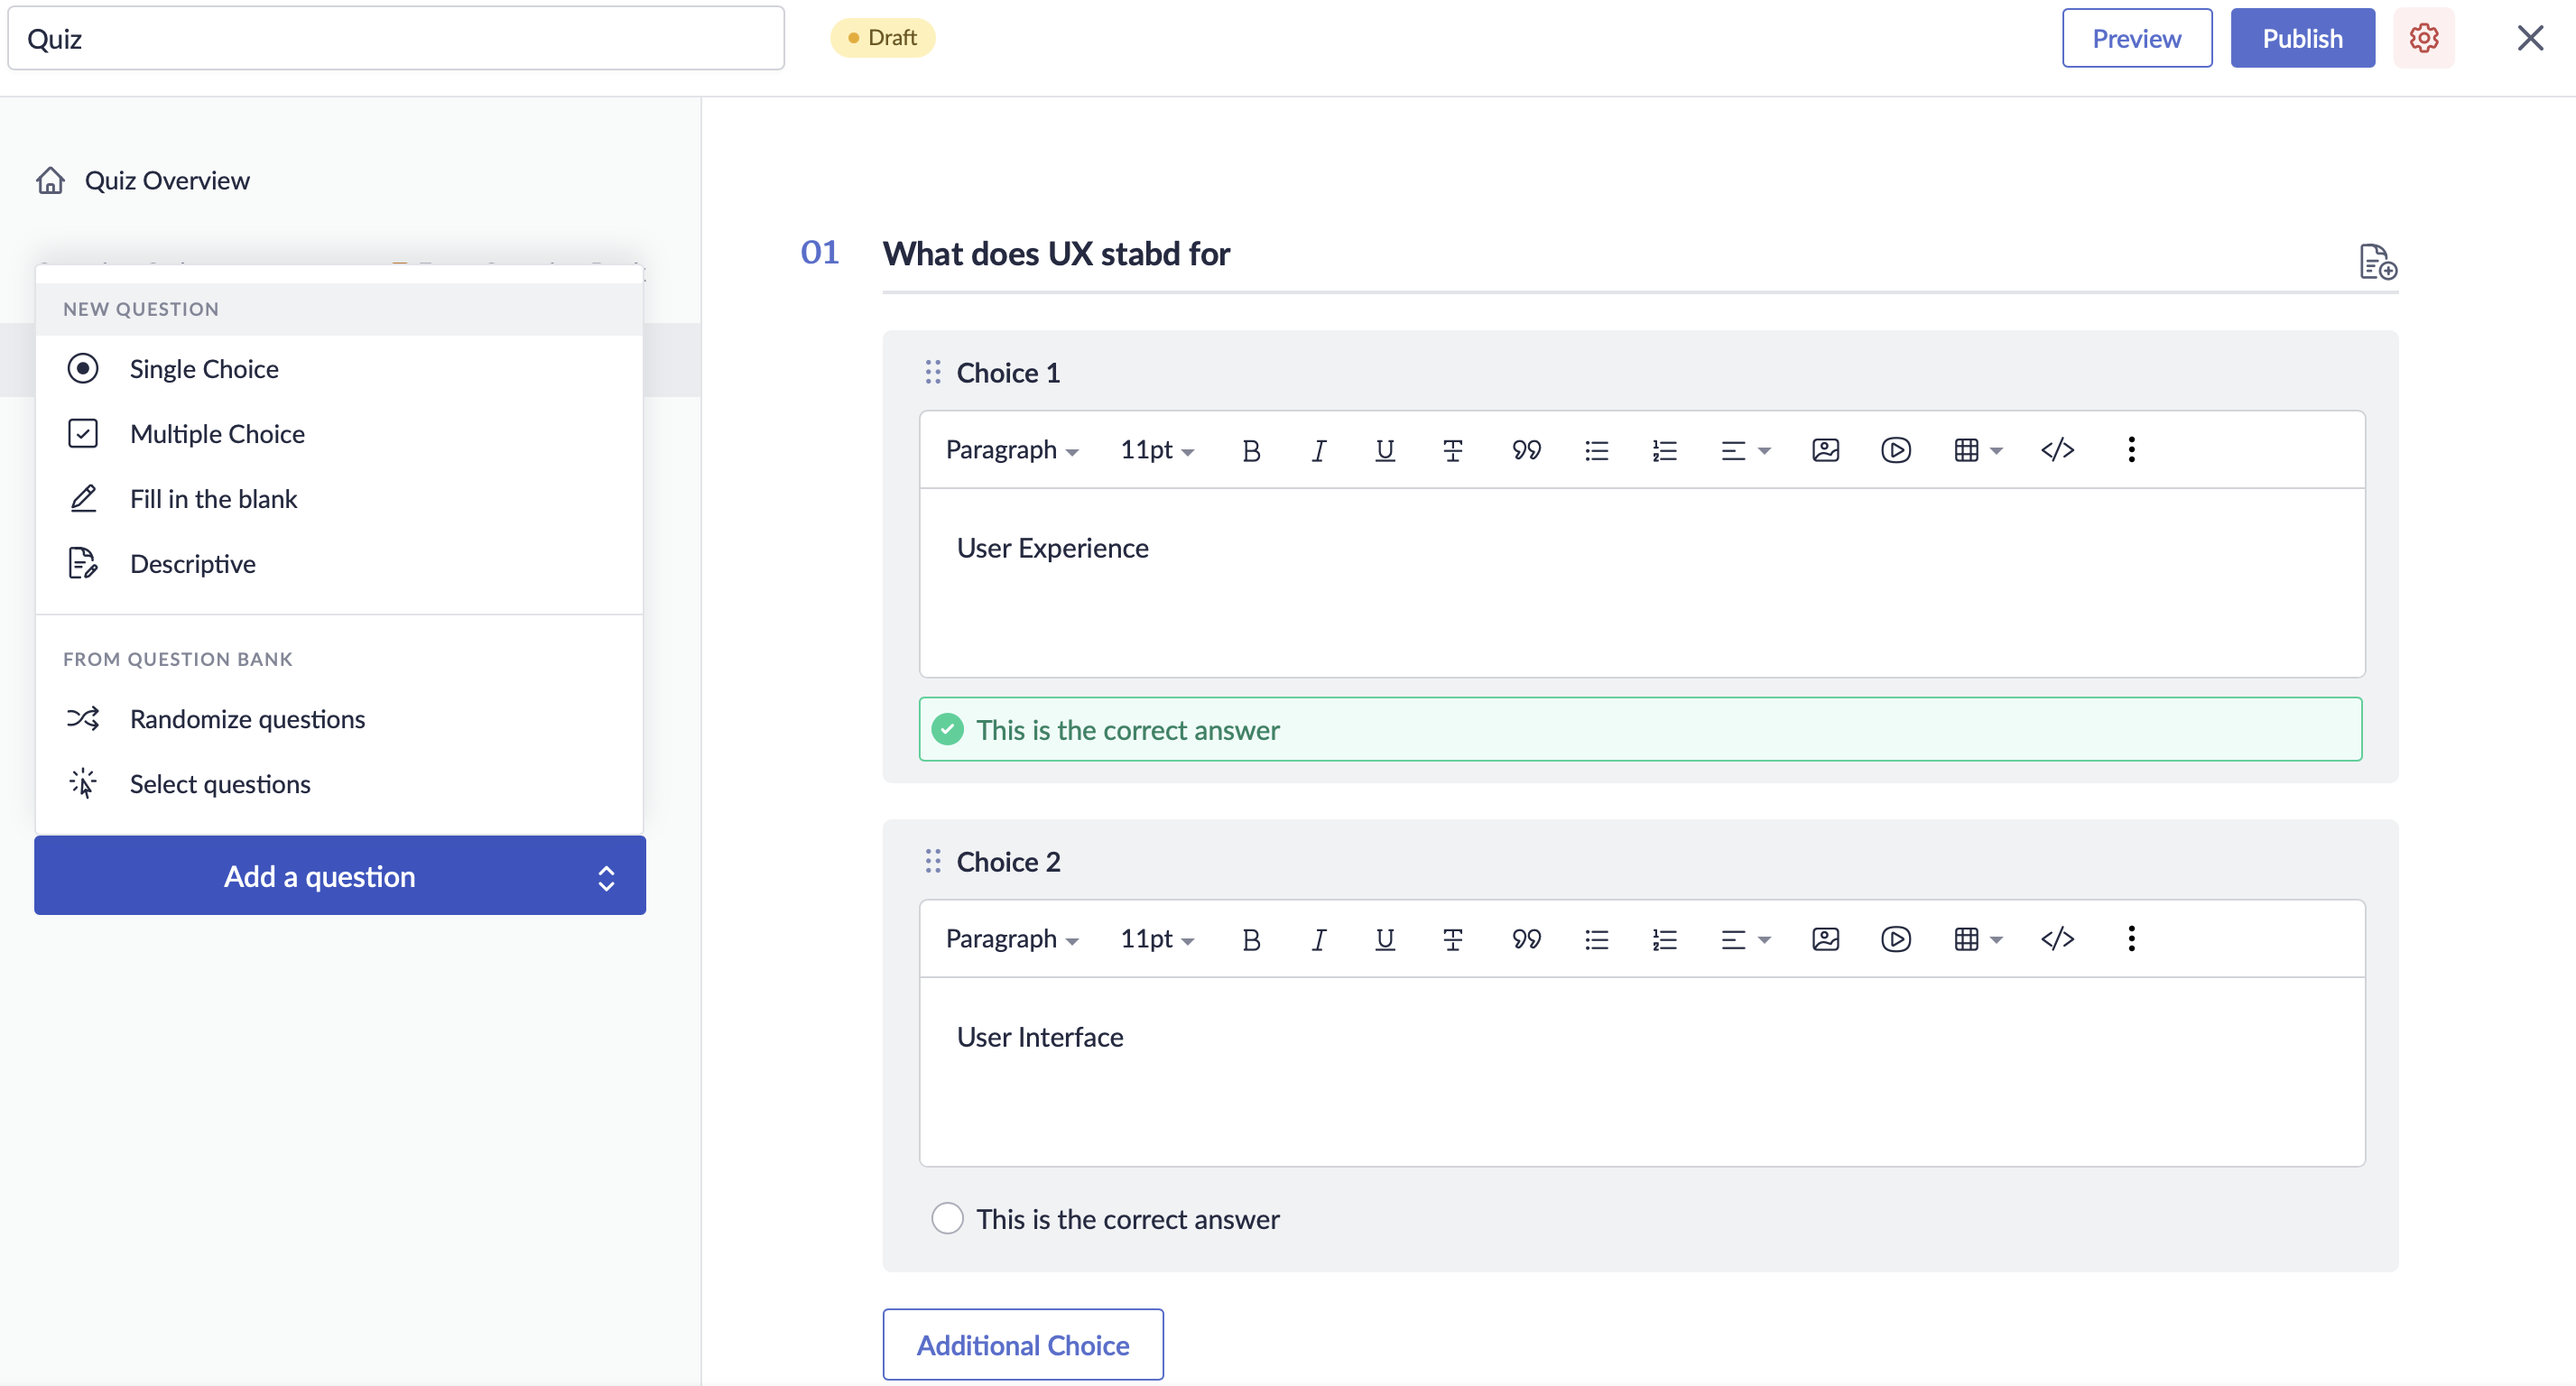Click add-to-question-bank icon beside question title
Image resolution: width=2576 pixels, height=1386 pixels.
[x=2377, y=262]
